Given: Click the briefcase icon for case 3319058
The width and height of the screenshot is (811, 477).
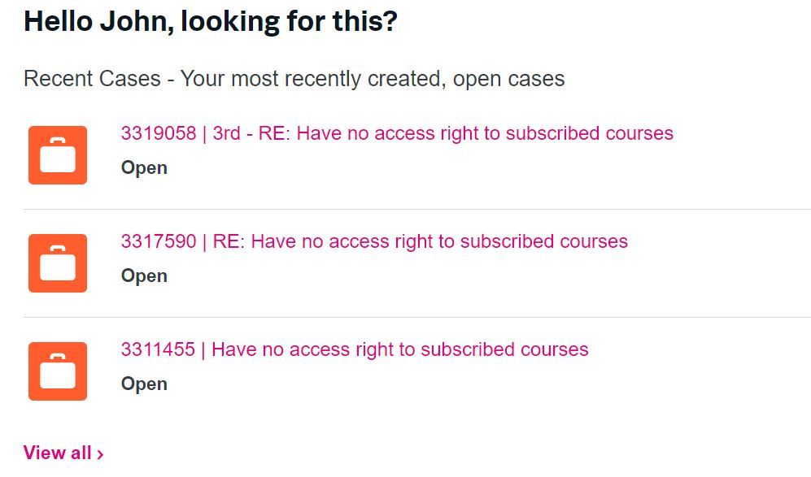Looking at the screenshot, I should click(58, 155).
